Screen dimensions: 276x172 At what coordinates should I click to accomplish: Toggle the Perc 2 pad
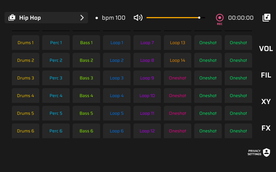point(56,60)
